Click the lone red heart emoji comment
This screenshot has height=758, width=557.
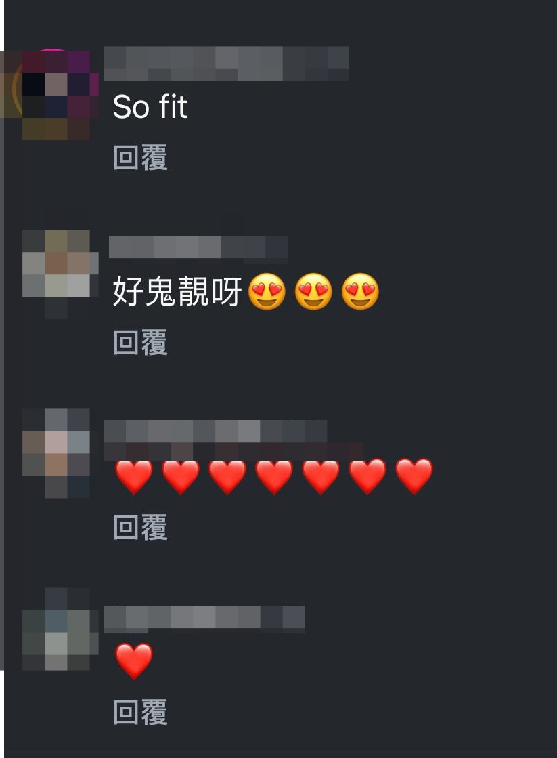click(134, 661)
